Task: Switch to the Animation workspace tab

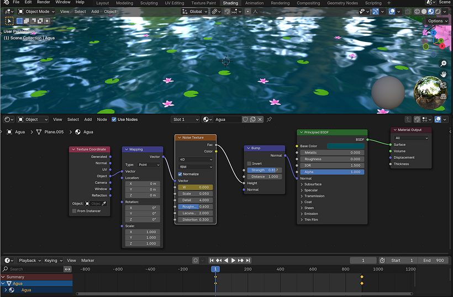Action: click(x=254, y=3)
